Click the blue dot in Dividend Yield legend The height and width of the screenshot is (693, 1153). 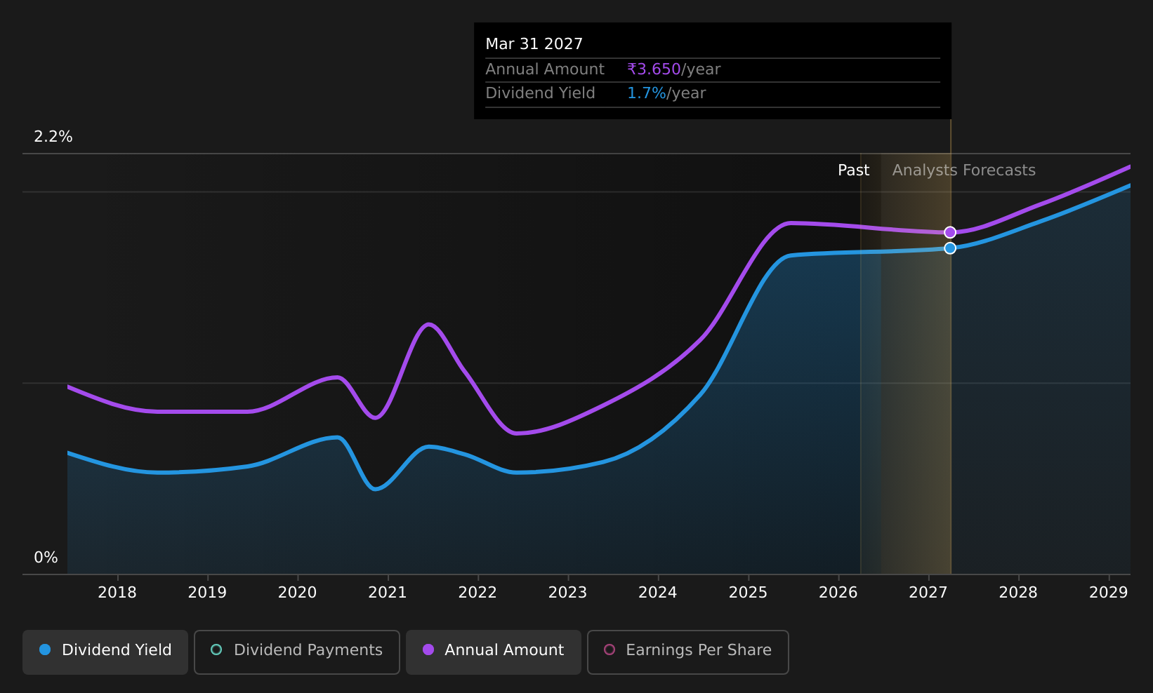click(x=45, y=650)
